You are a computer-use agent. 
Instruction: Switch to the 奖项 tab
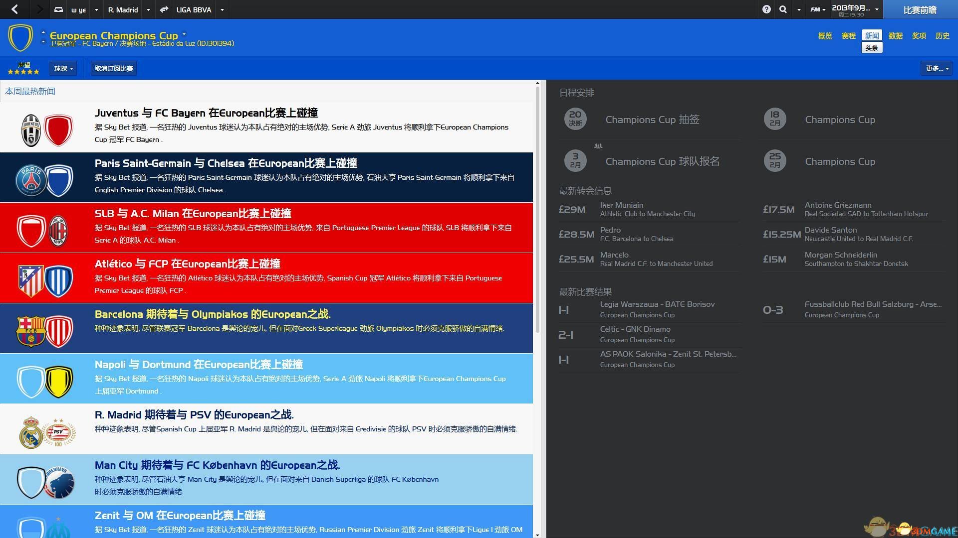pyautogui.click(x=919, y=36)
